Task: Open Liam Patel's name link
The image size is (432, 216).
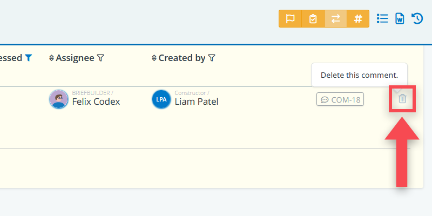Action: [x=197, y=102]
